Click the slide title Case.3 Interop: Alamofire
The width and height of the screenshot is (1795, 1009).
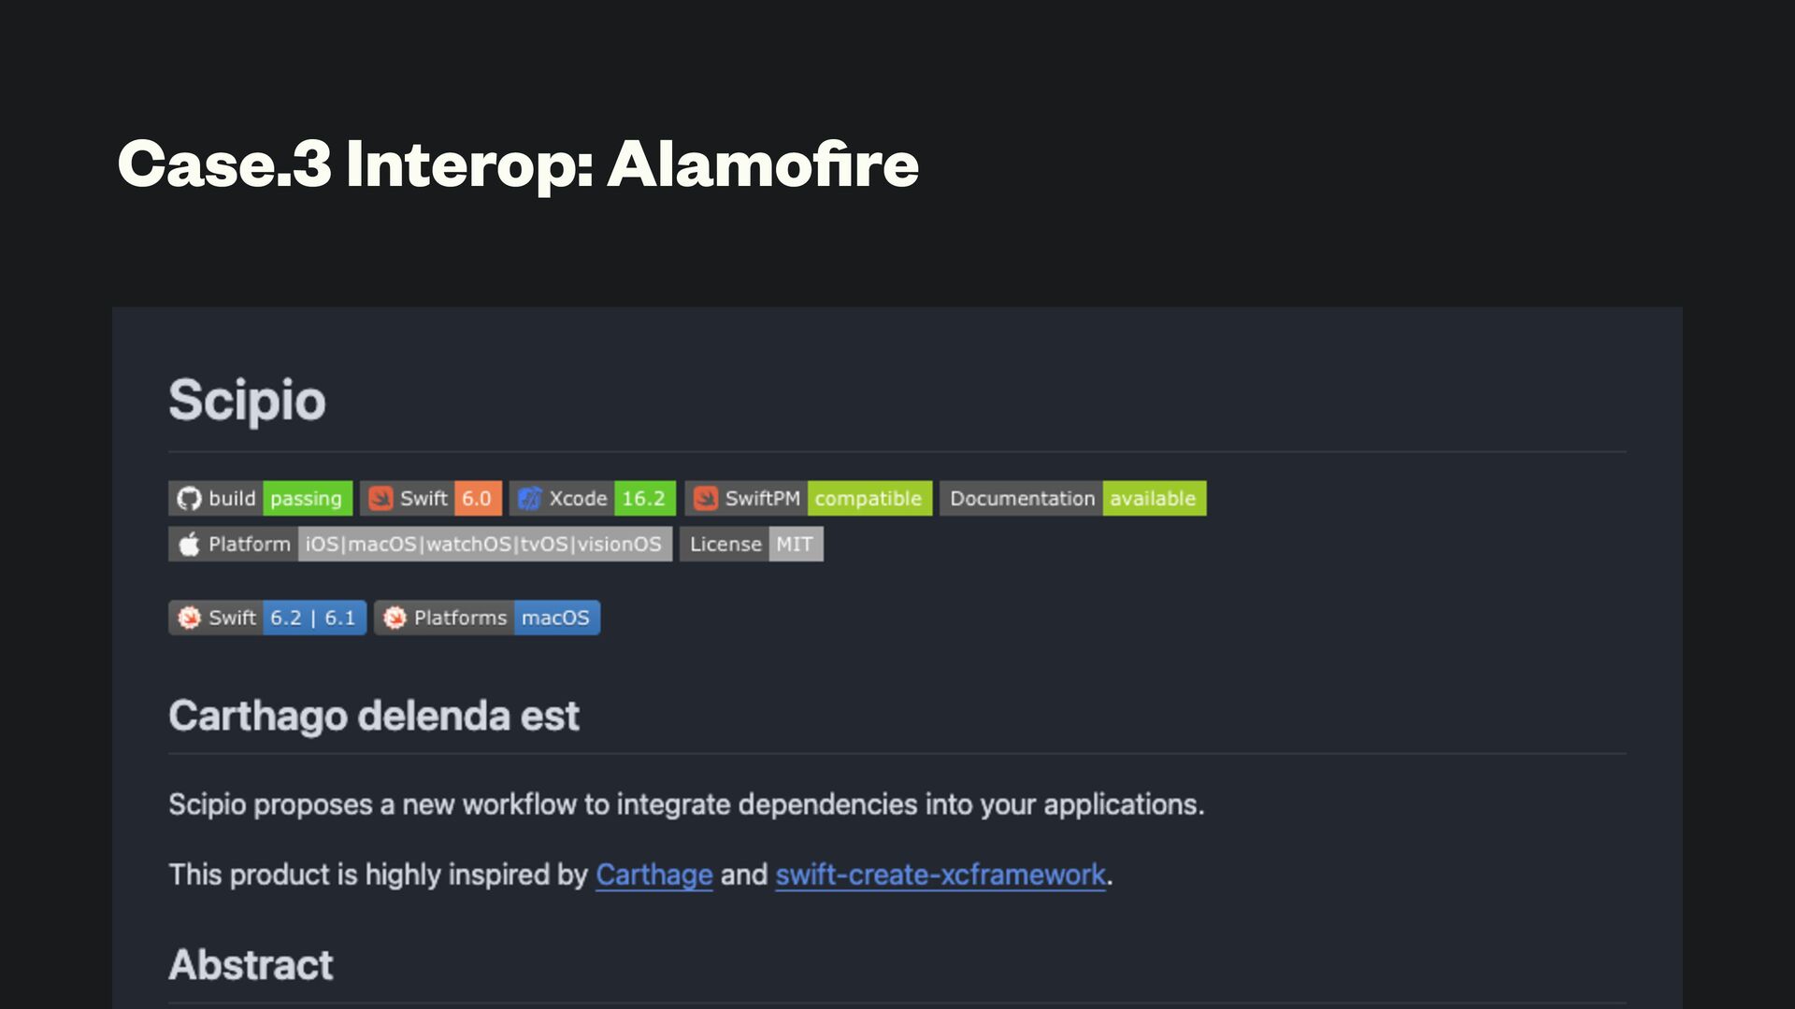pyautogui.click(x=518, y=164)
